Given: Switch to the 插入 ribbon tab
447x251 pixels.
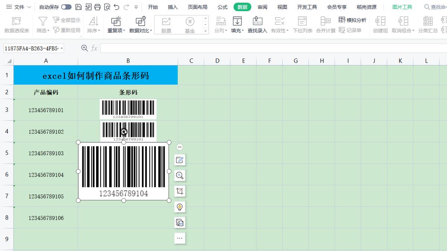Looking at the screenshot, I should pyautogui.click(x=172, y=6).
